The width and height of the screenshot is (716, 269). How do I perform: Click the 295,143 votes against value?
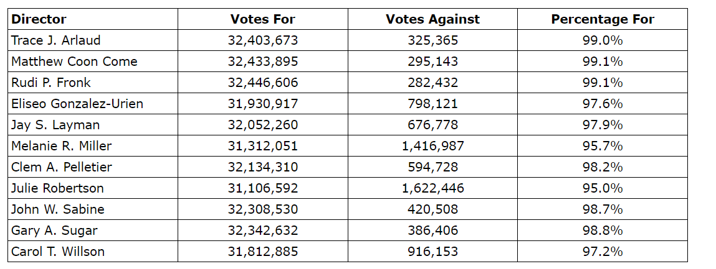[x=432, y=62]
